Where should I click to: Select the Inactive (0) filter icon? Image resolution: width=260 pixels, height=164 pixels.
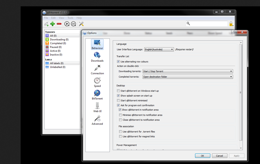click(47, 55)
